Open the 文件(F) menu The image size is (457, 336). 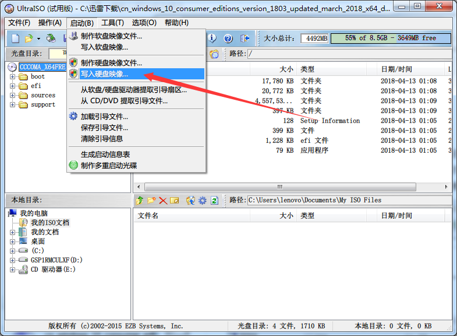tap(19, 23)
